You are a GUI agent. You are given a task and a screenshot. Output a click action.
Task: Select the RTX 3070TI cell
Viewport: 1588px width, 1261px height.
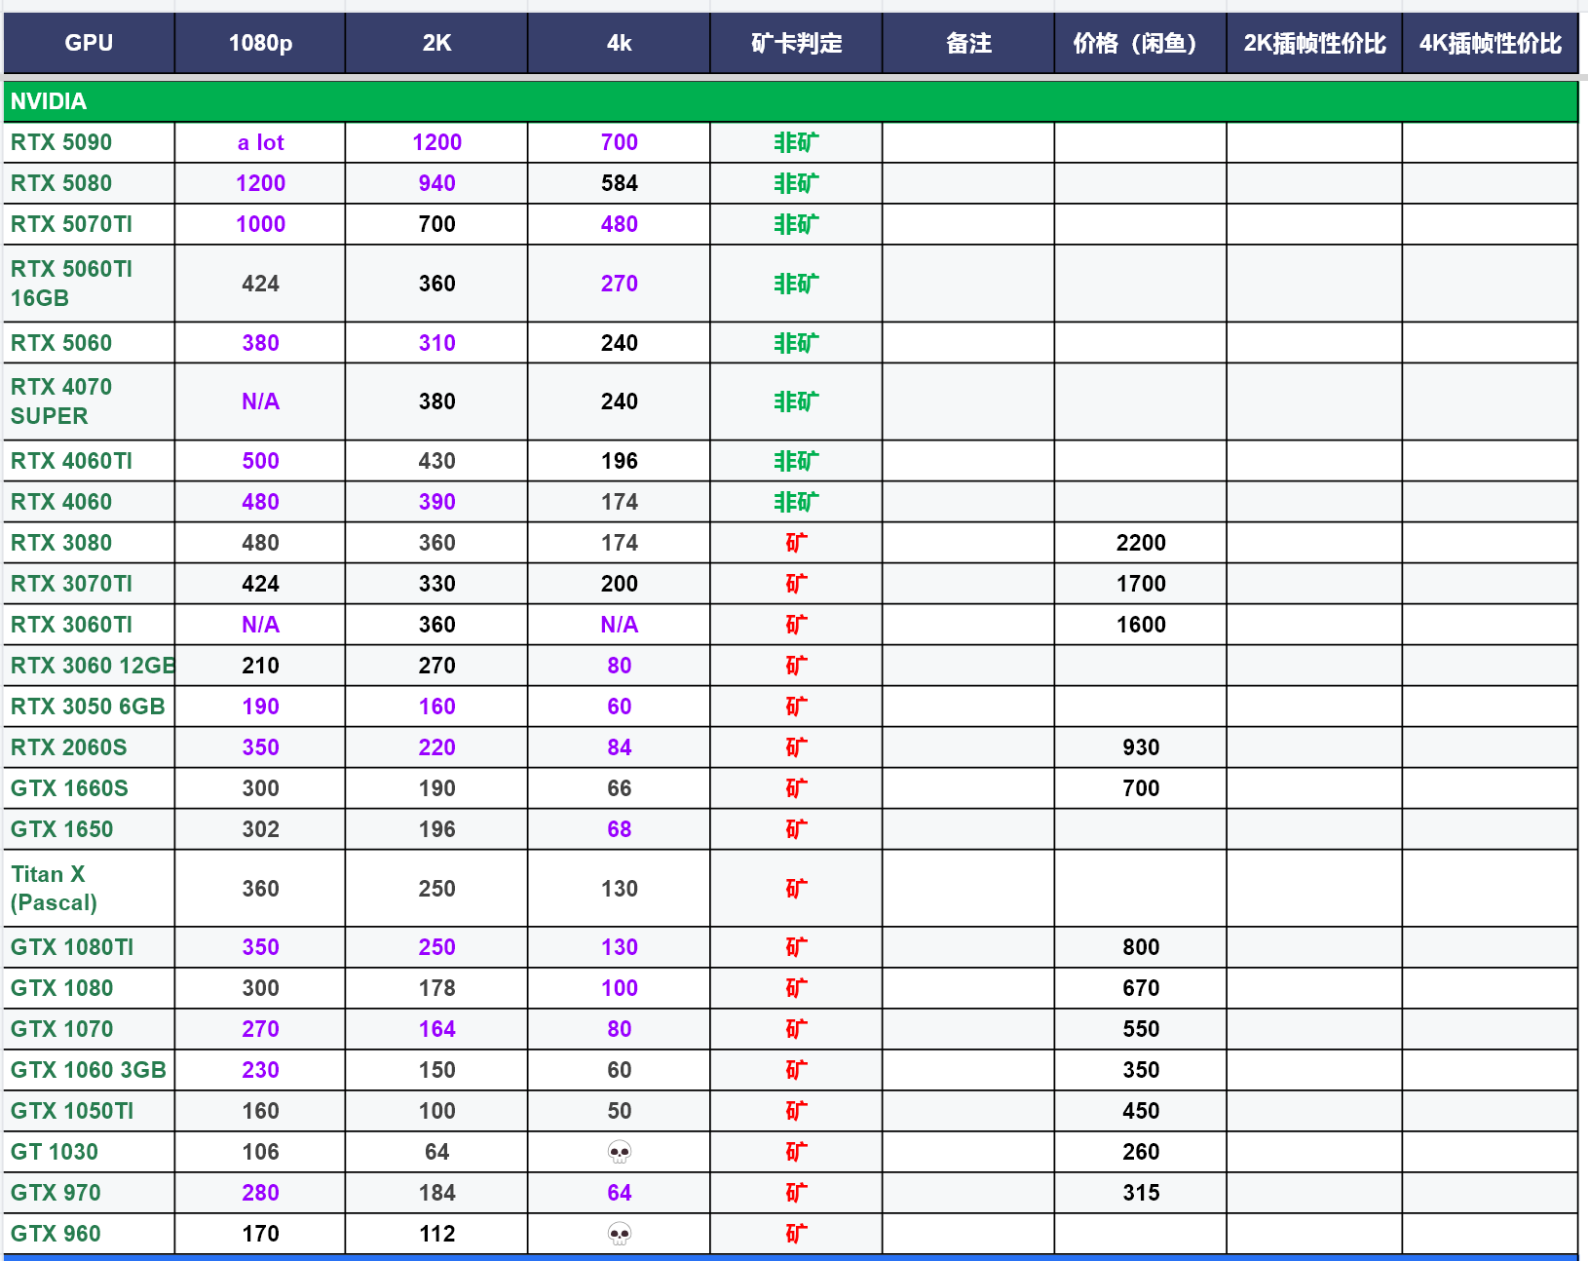(89, 584)
